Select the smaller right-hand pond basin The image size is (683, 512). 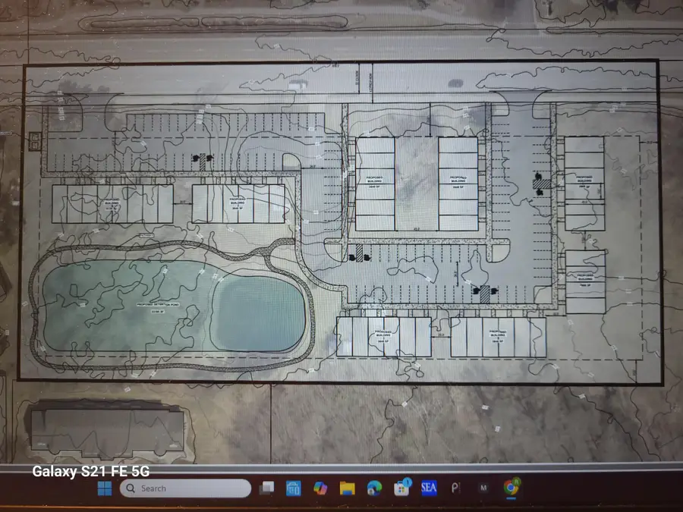(258, 309)
